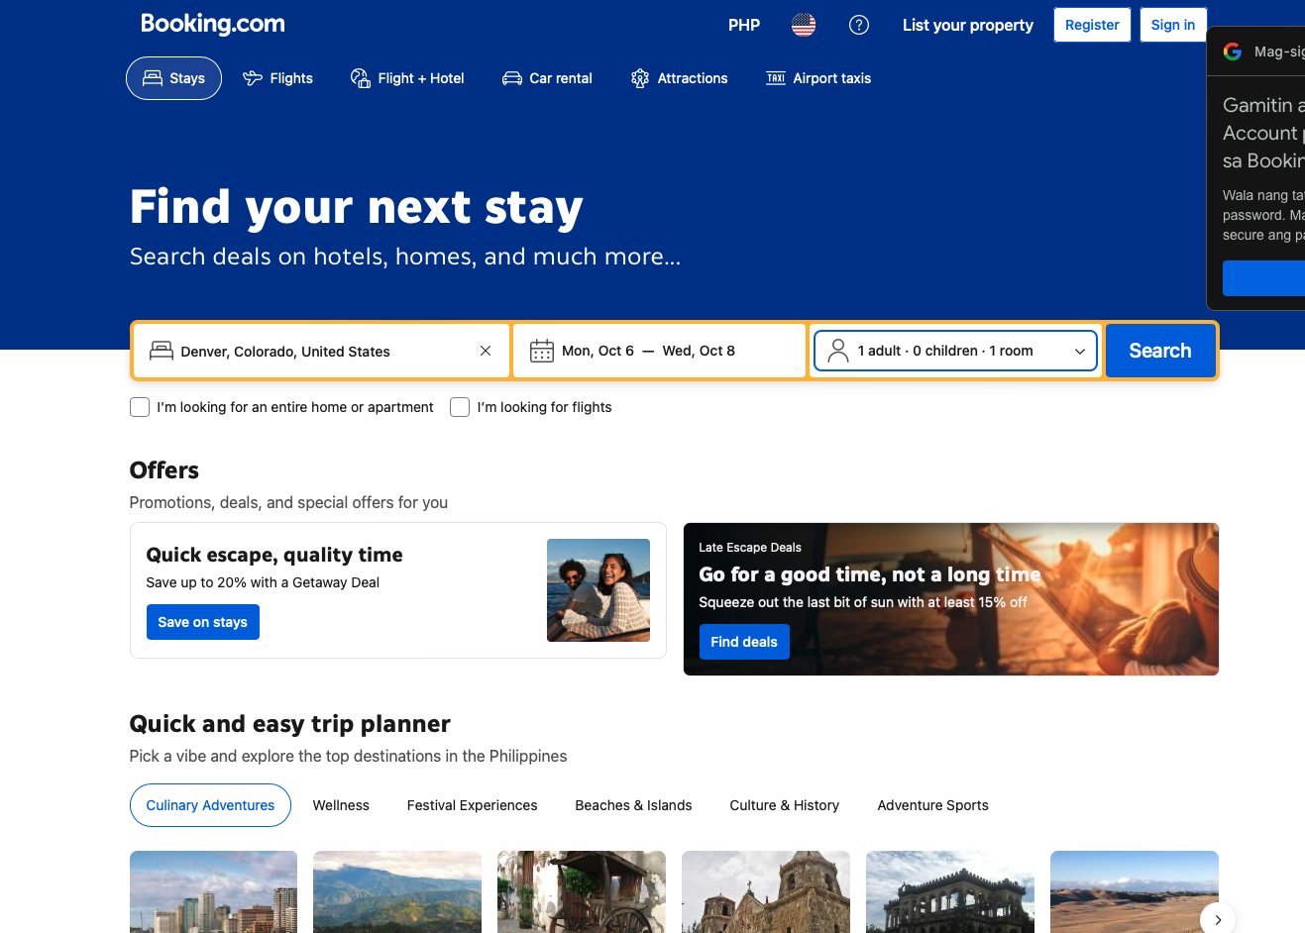This screenshot has width=1305, height=933.
Task: Open the Quick escape couple photo thumbnail
Action: coord(598,590)
